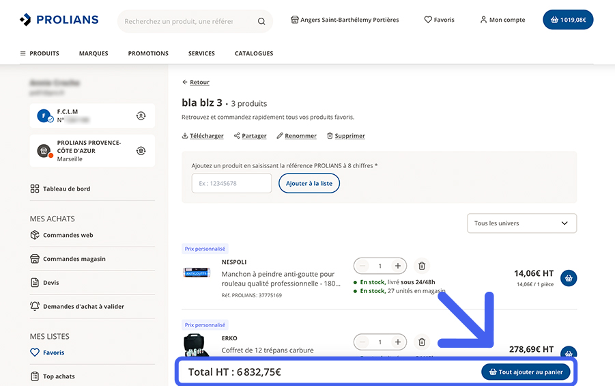The height and width of the screenshot is (386, 615).
Task: Open Mon compte
Action: coord(502,20)
